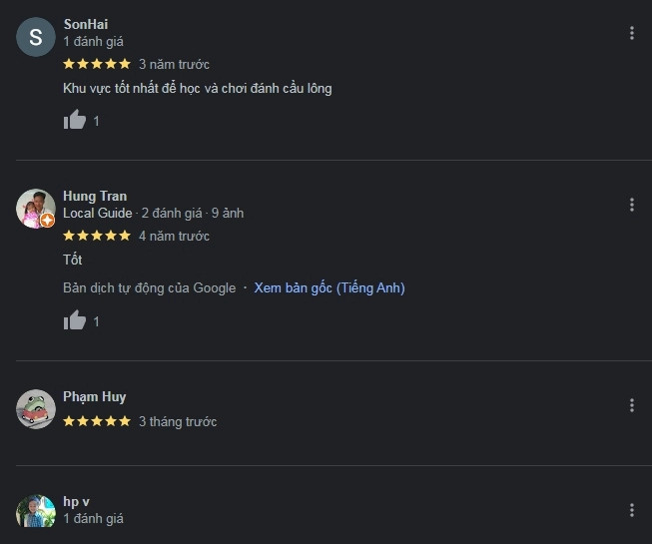652x544 pixels.
Task: Click Hung Tran's five-star rating
Action: click(x=97, y=236)
